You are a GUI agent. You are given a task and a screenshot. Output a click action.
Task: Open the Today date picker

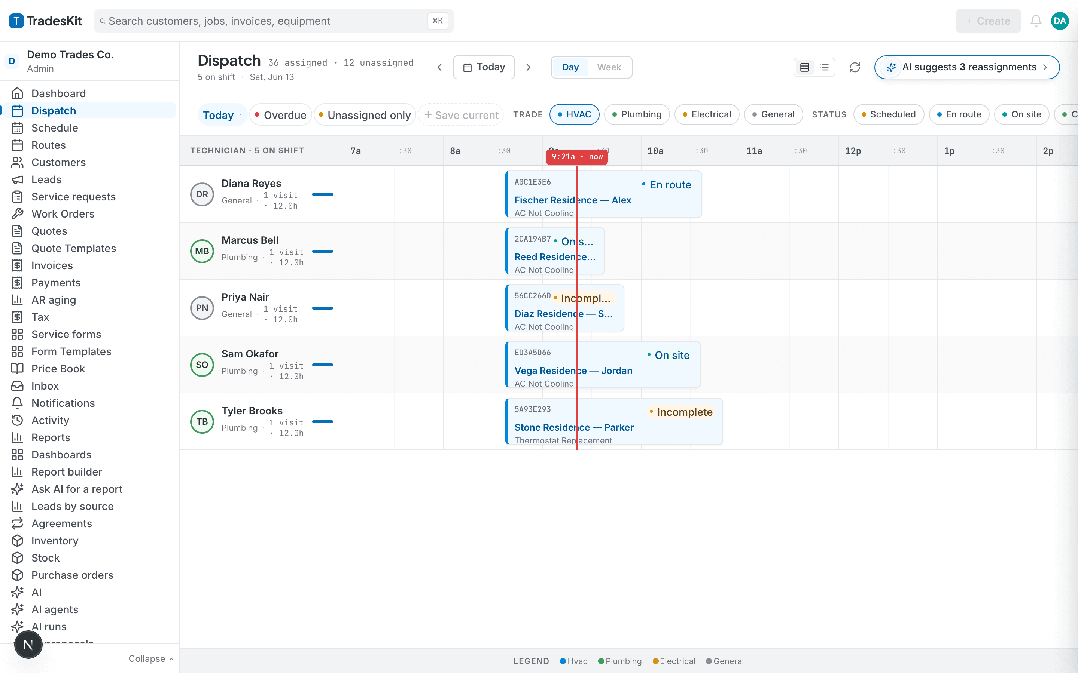(x=484, y=67)
